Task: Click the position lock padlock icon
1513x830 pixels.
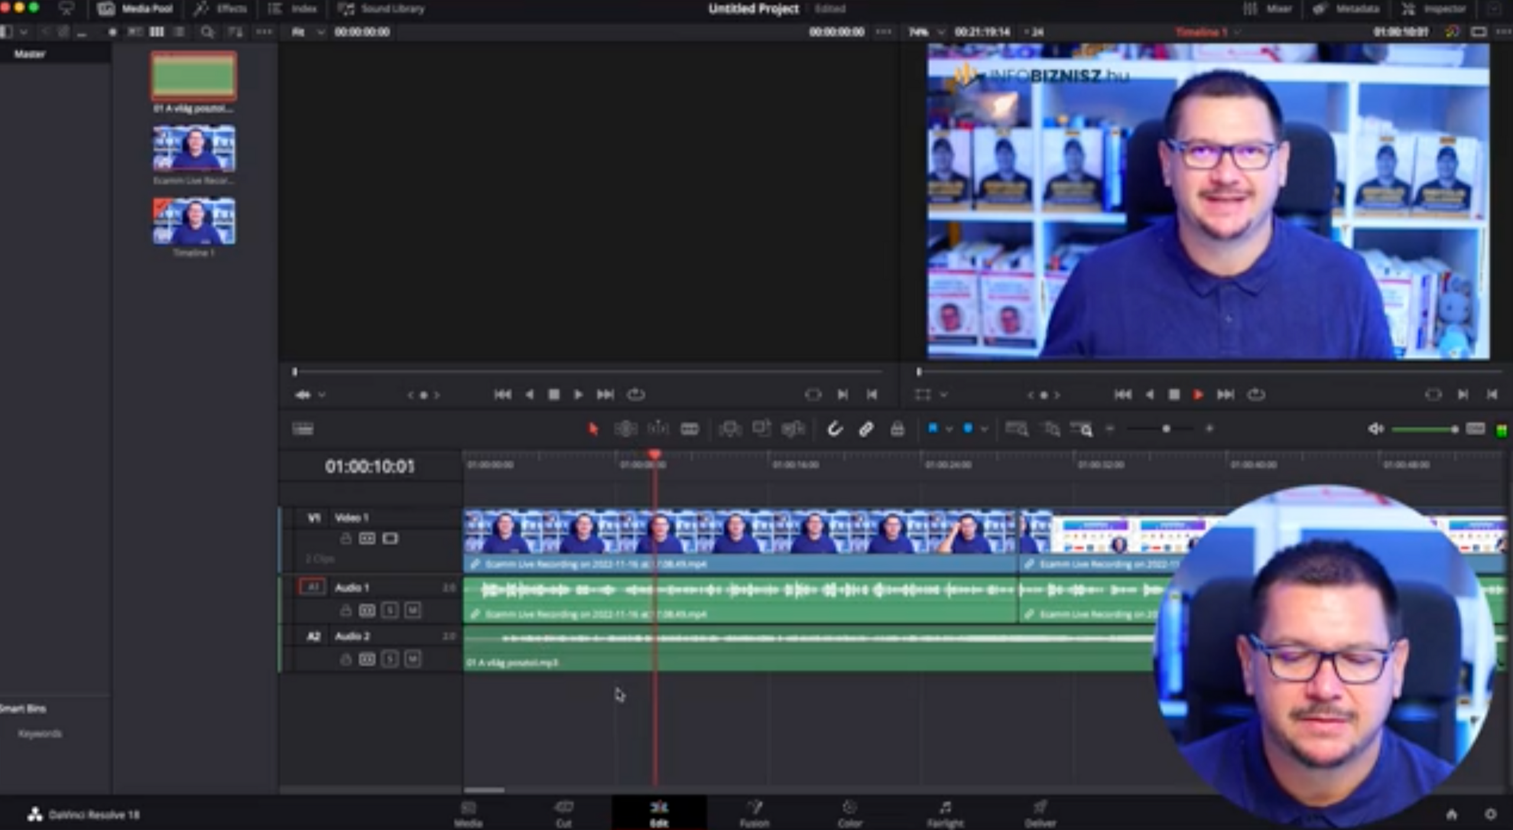Action: [897, 429]
